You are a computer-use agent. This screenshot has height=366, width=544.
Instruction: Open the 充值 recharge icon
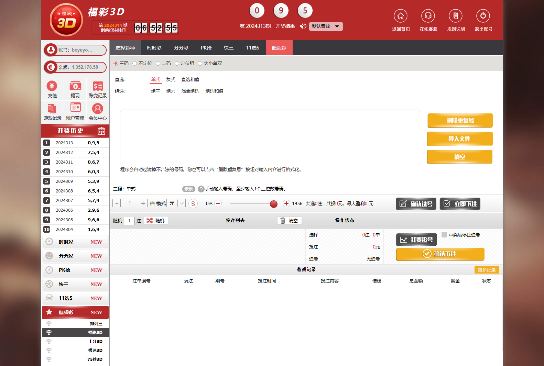tap(52, 86)
